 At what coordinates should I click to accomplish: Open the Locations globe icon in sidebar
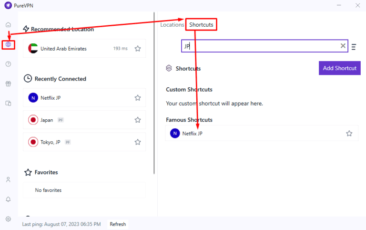pos(8,44)
